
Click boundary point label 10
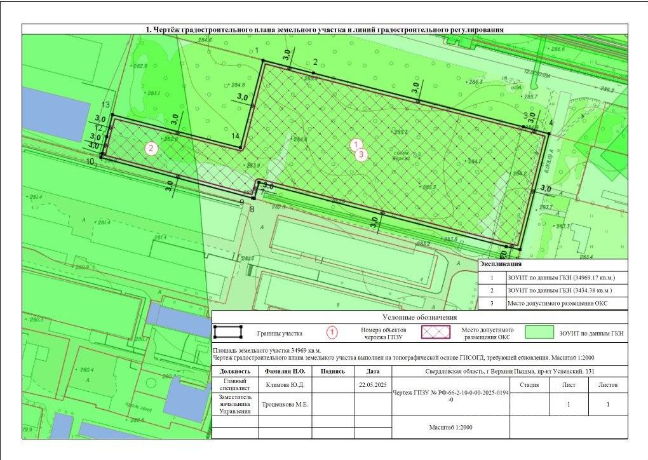[90, 161]
